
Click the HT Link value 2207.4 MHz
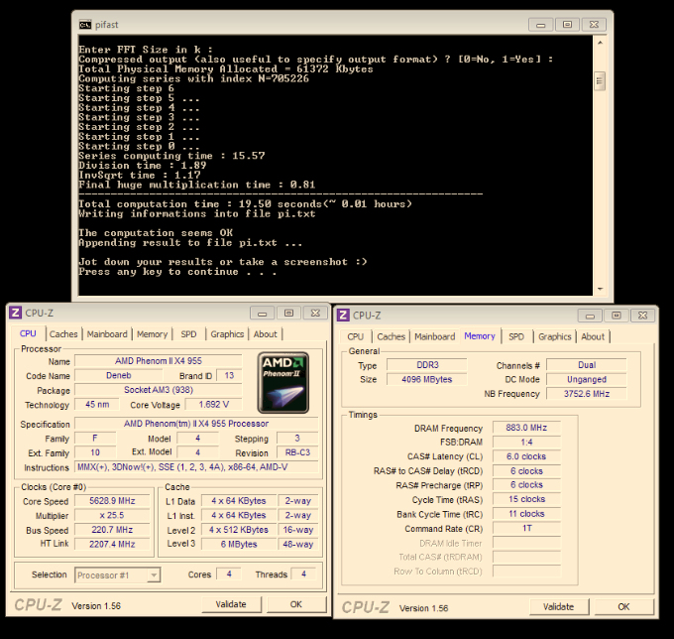click(112, 544)
